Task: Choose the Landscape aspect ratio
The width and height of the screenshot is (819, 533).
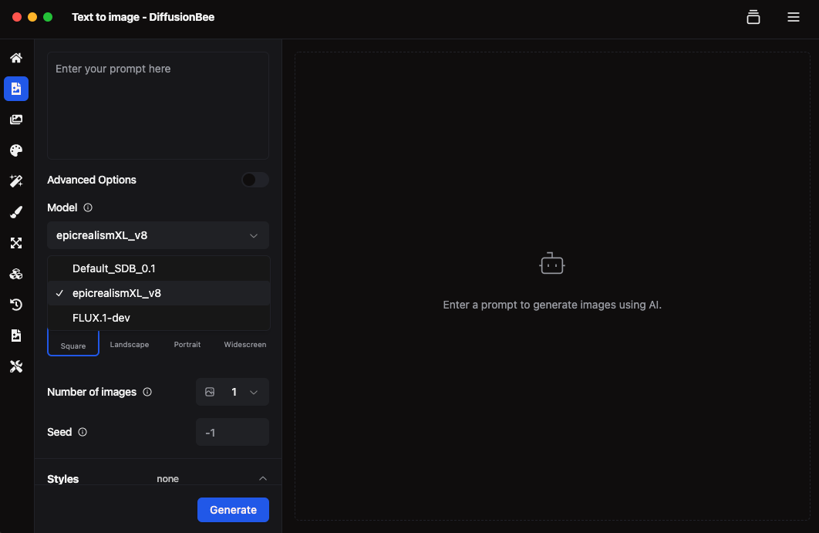Action: [130, 344]
